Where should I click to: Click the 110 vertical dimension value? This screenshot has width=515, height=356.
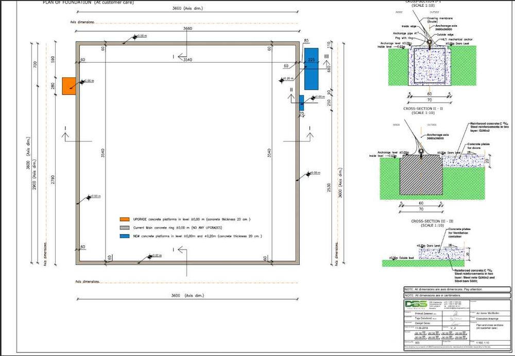pos(329,44)
